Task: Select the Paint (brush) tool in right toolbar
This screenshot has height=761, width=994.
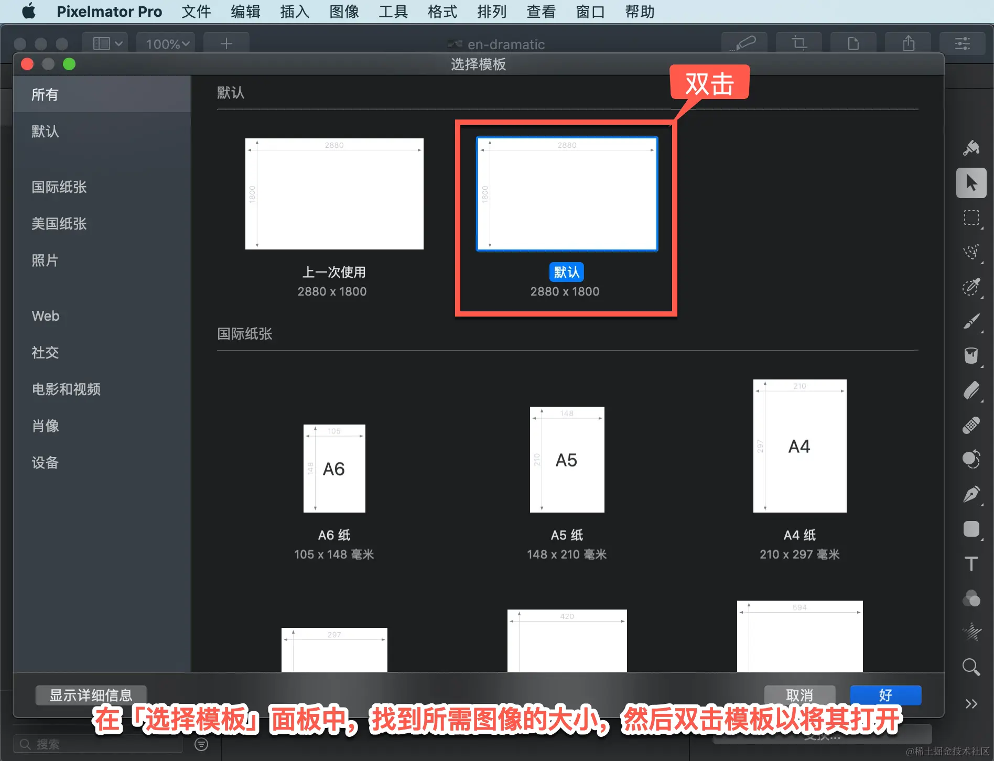Action: point(971,321)
